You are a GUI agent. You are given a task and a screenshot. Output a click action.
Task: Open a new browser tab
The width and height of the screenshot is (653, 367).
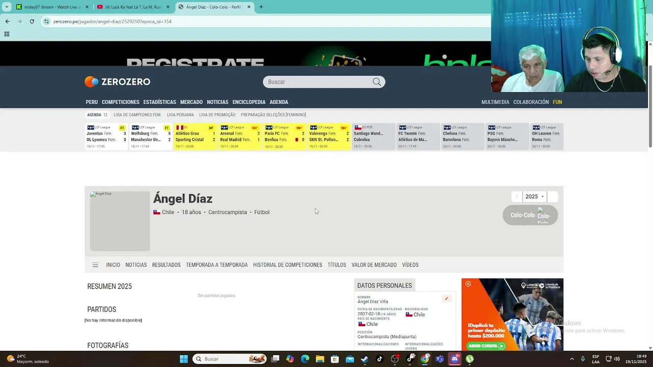click(x=261, y=7)
